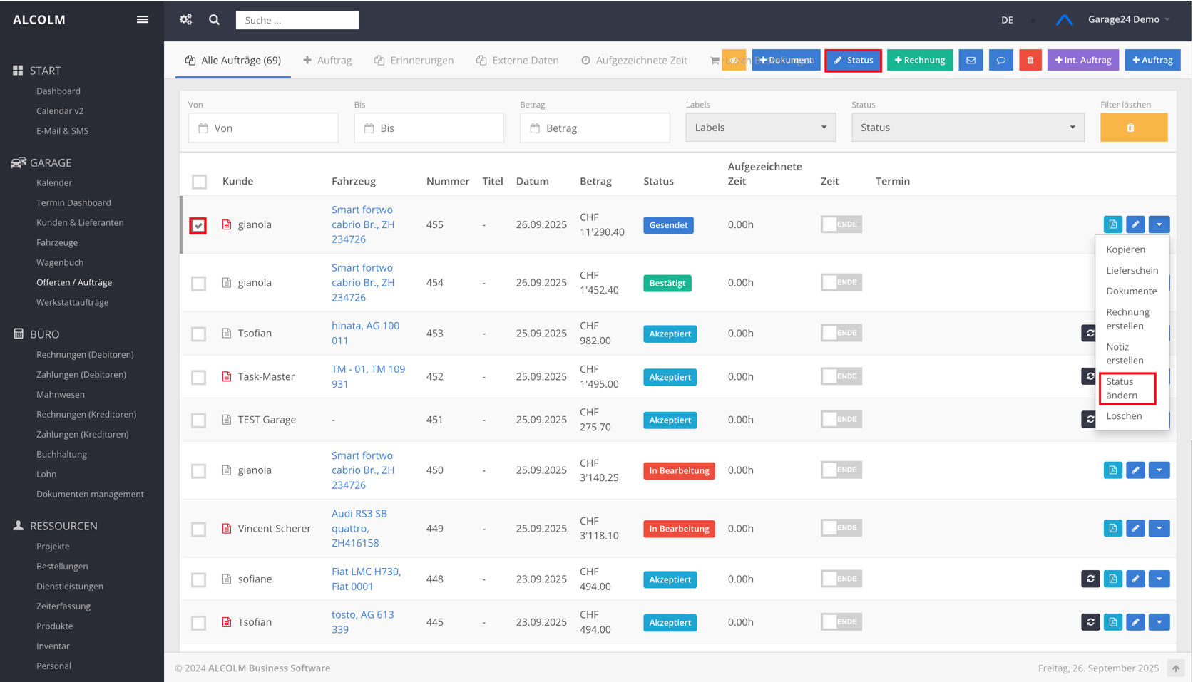The height and width of the screenshot is (682, 1193).
Task: Switch to the Erinnerungen tab
Action: pos(414,61)
